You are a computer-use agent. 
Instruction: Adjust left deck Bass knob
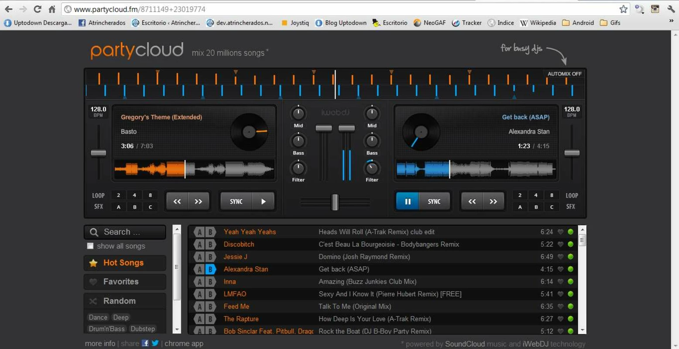click(x=298, y=141)
